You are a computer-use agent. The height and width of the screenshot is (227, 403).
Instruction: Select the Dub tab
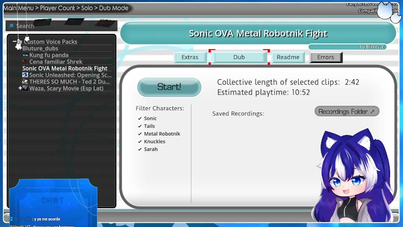point(239,57)
